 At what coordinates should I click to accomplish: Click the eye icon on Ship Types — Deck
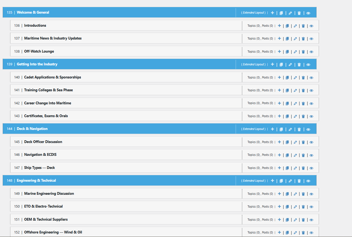click(x=311, y=168)
